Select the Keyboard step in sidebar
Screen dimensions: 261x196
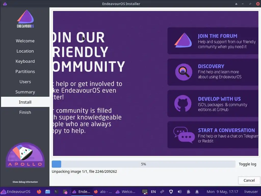(x=25, y=61)
